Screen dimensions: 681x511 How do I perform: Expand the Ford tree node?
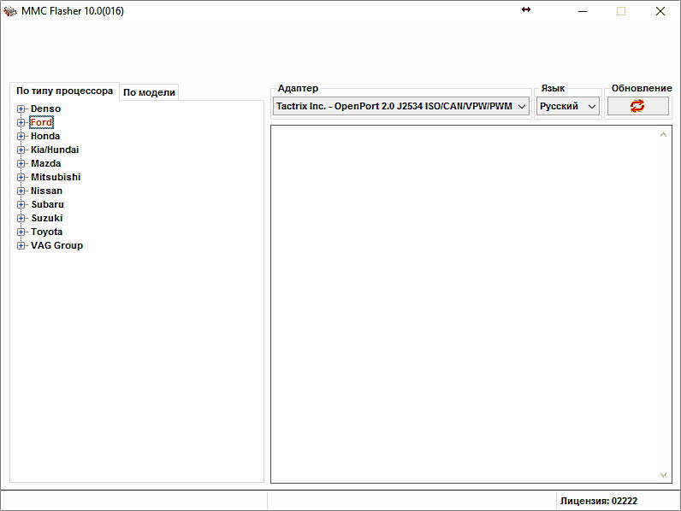point(21,122)
